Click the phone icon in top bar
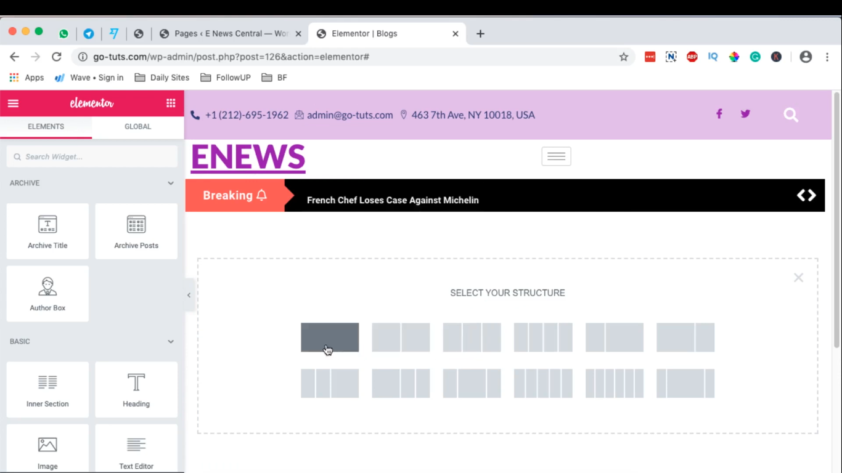842x473 pixels. pyautogui.click(x=195, y=115)
